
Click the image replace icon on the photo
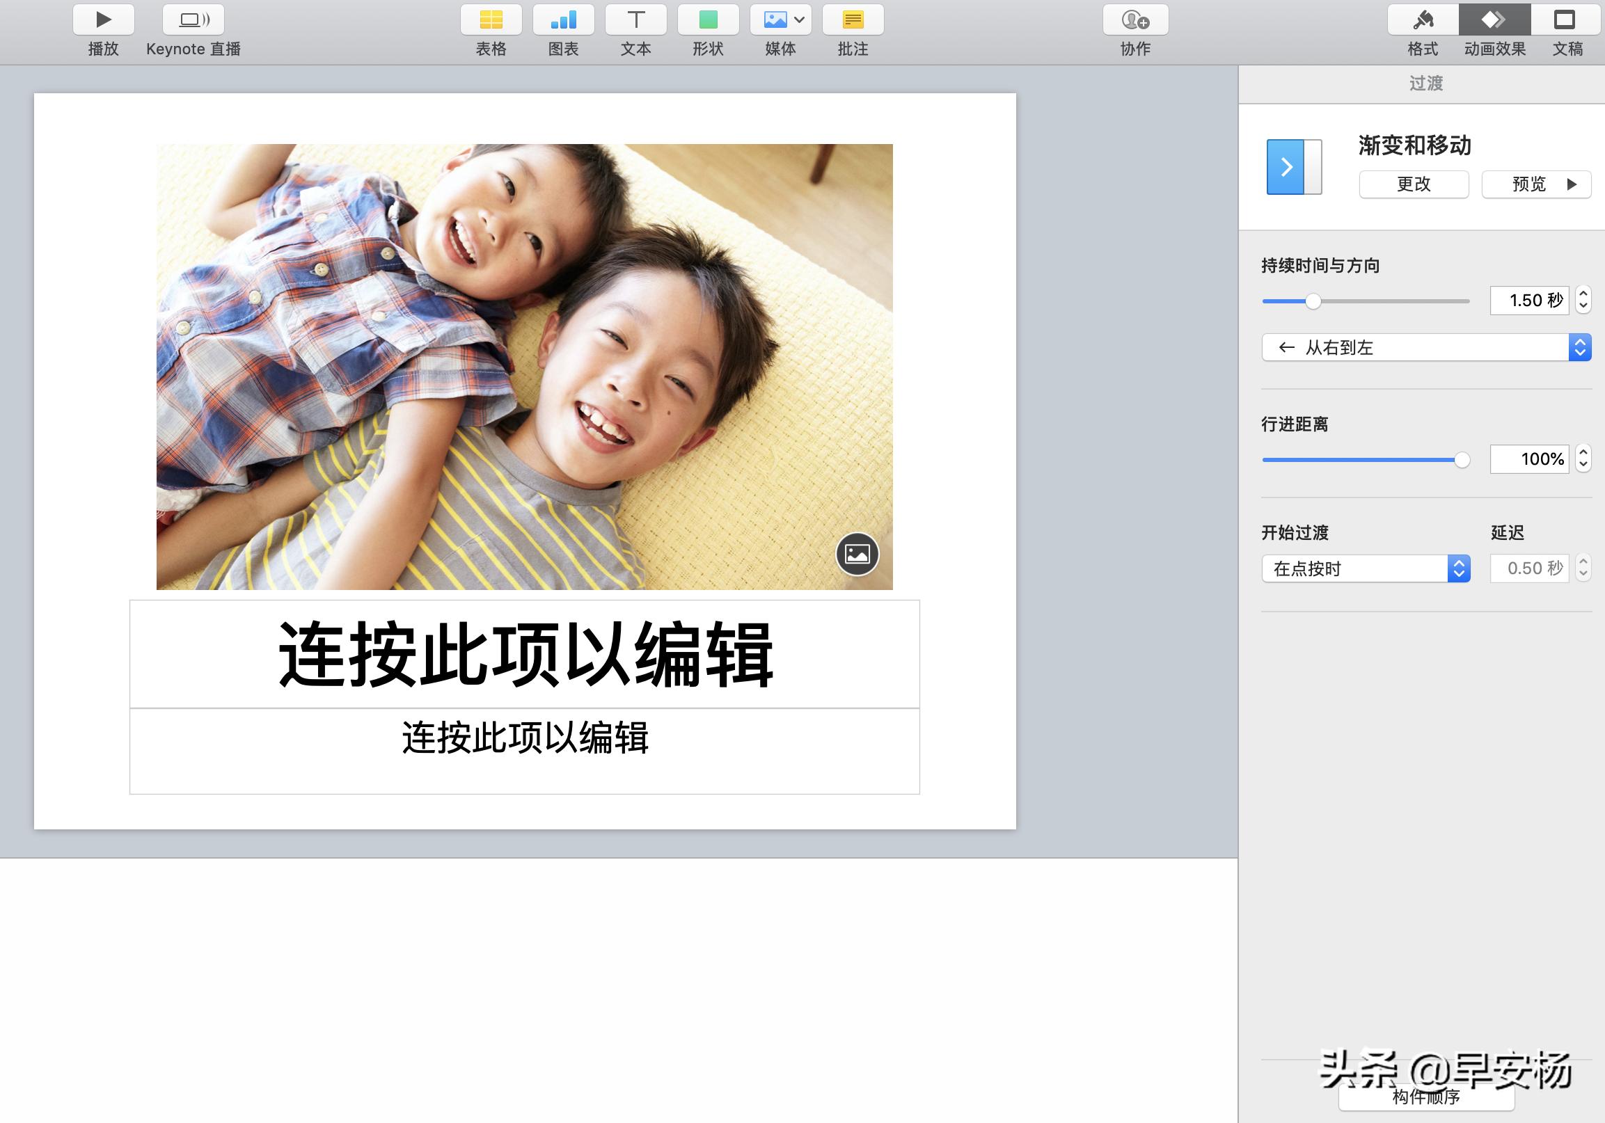coord(858,555)
